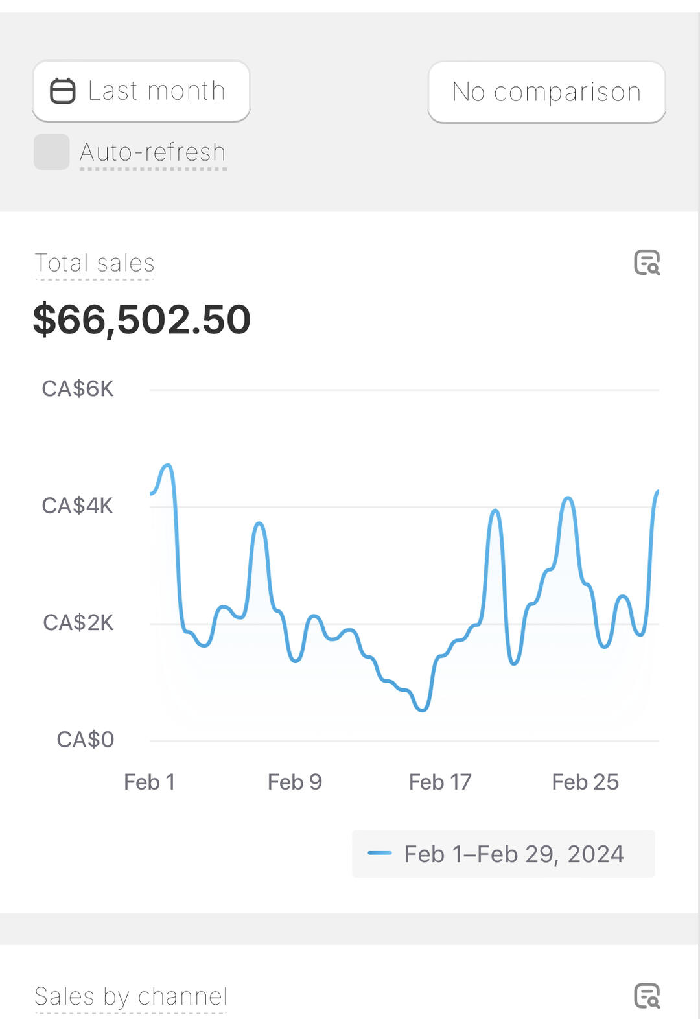This screenshot has height=1019, width=700.
Task: Click the Feb 1 x-axis label
Action: tap(150, 782)
